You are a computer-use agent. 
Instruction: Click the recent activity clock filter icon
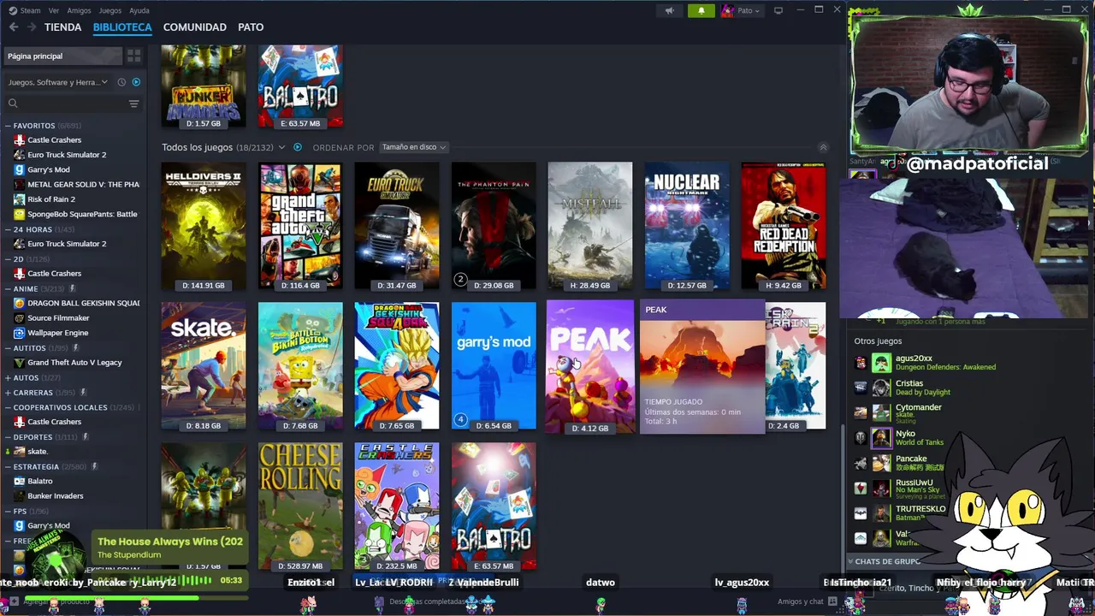point(121,82)
